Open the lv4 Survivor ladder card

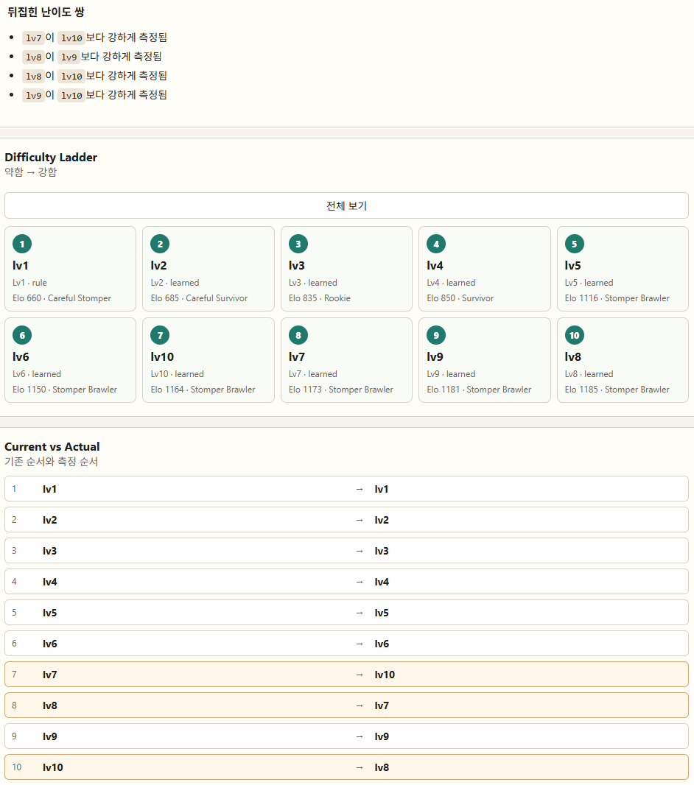click(485, 269)
